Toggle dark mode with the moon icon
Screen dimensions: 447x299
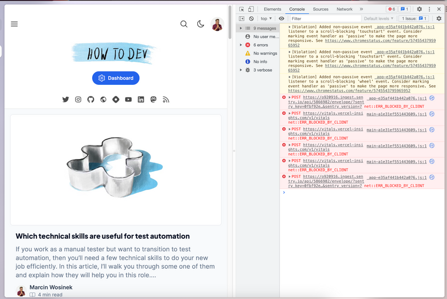[201, 24]
